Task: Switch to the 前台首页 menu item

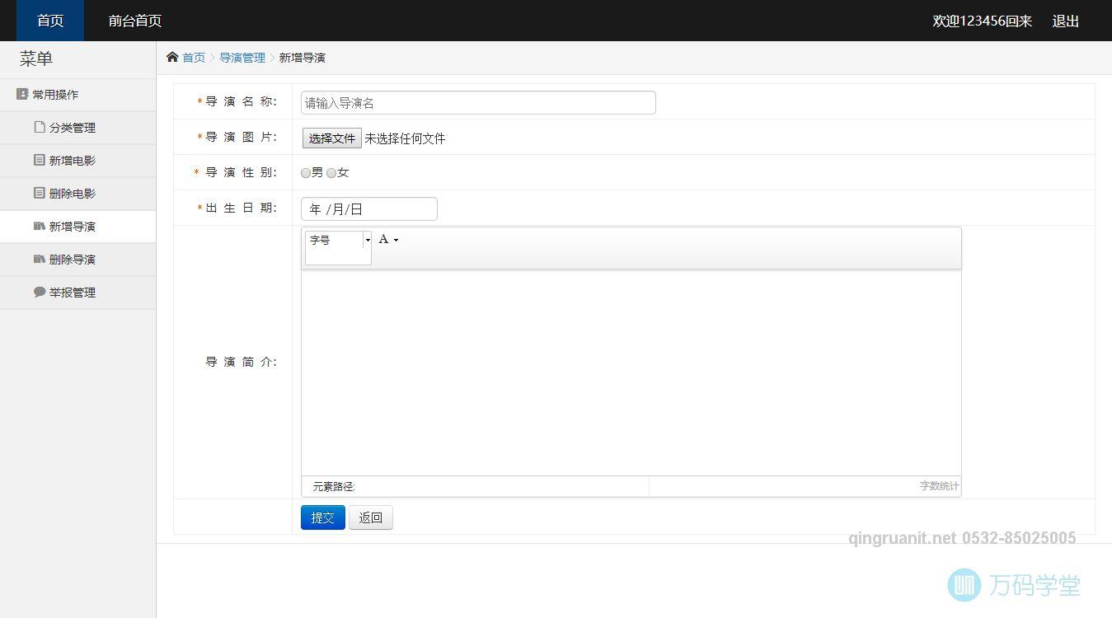Action: [x=134, y=21]
